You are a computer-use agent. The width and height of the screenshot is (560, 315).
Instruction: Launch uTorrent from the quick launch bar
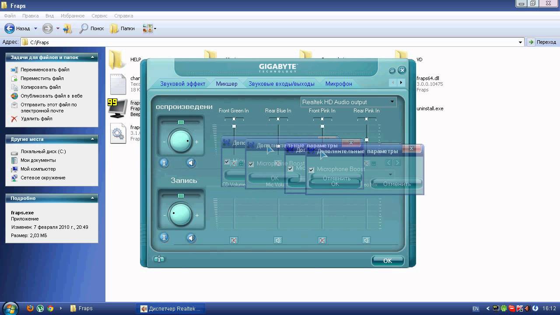(40, 308)
